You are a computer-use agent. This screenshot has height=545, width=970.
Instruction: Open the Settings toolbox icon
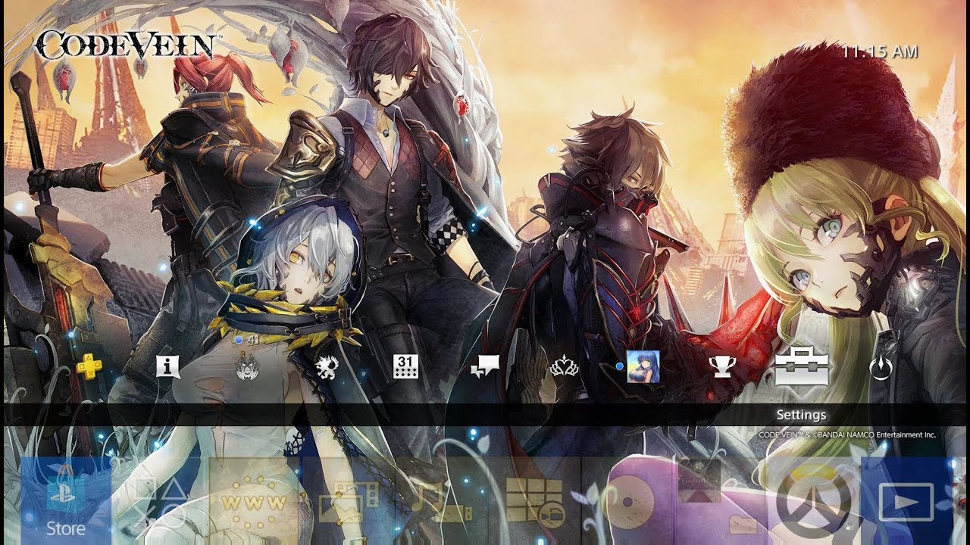801,366
